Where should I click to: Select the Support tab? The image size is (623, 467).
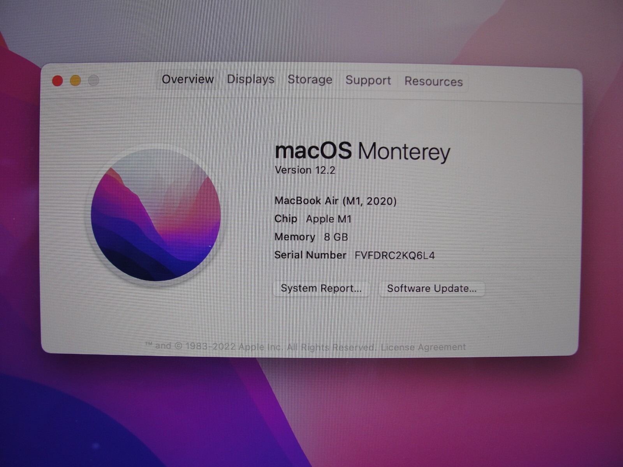pos(368,81)
